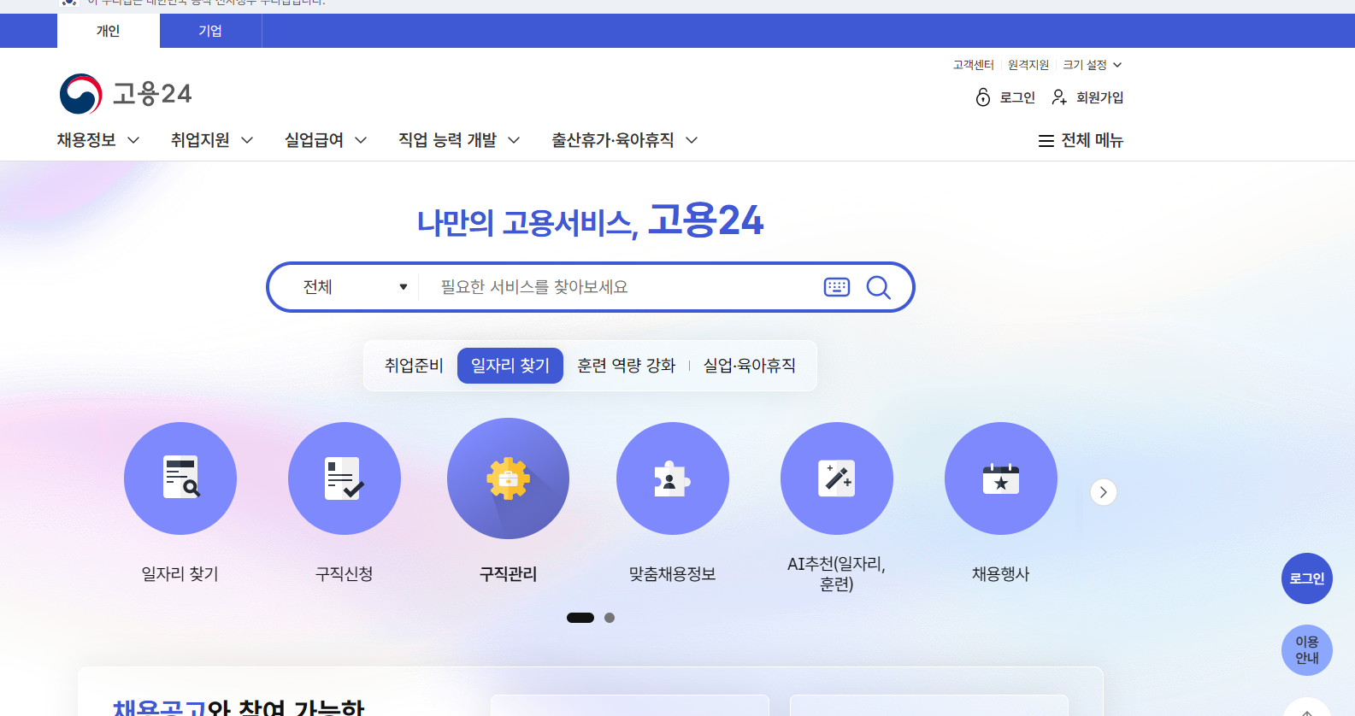This screenshot has height=716, width=1355.
Task: Open 구직신청 circle icon
Action: (345, 478)
